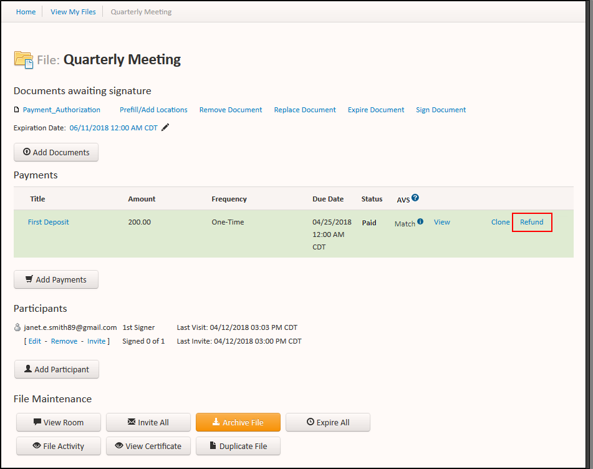Viewport: 593px width, 469px height.
Task: Refund the First Deposit payment
Action: (x=531, y=221)
